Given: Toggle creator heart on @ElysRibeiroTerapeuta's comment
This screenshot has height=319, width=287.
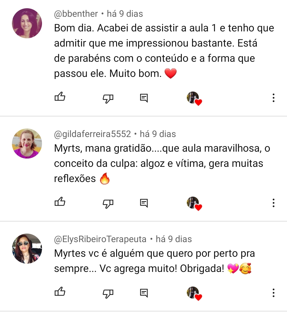Looking at the screenshot, I should 194,293.
